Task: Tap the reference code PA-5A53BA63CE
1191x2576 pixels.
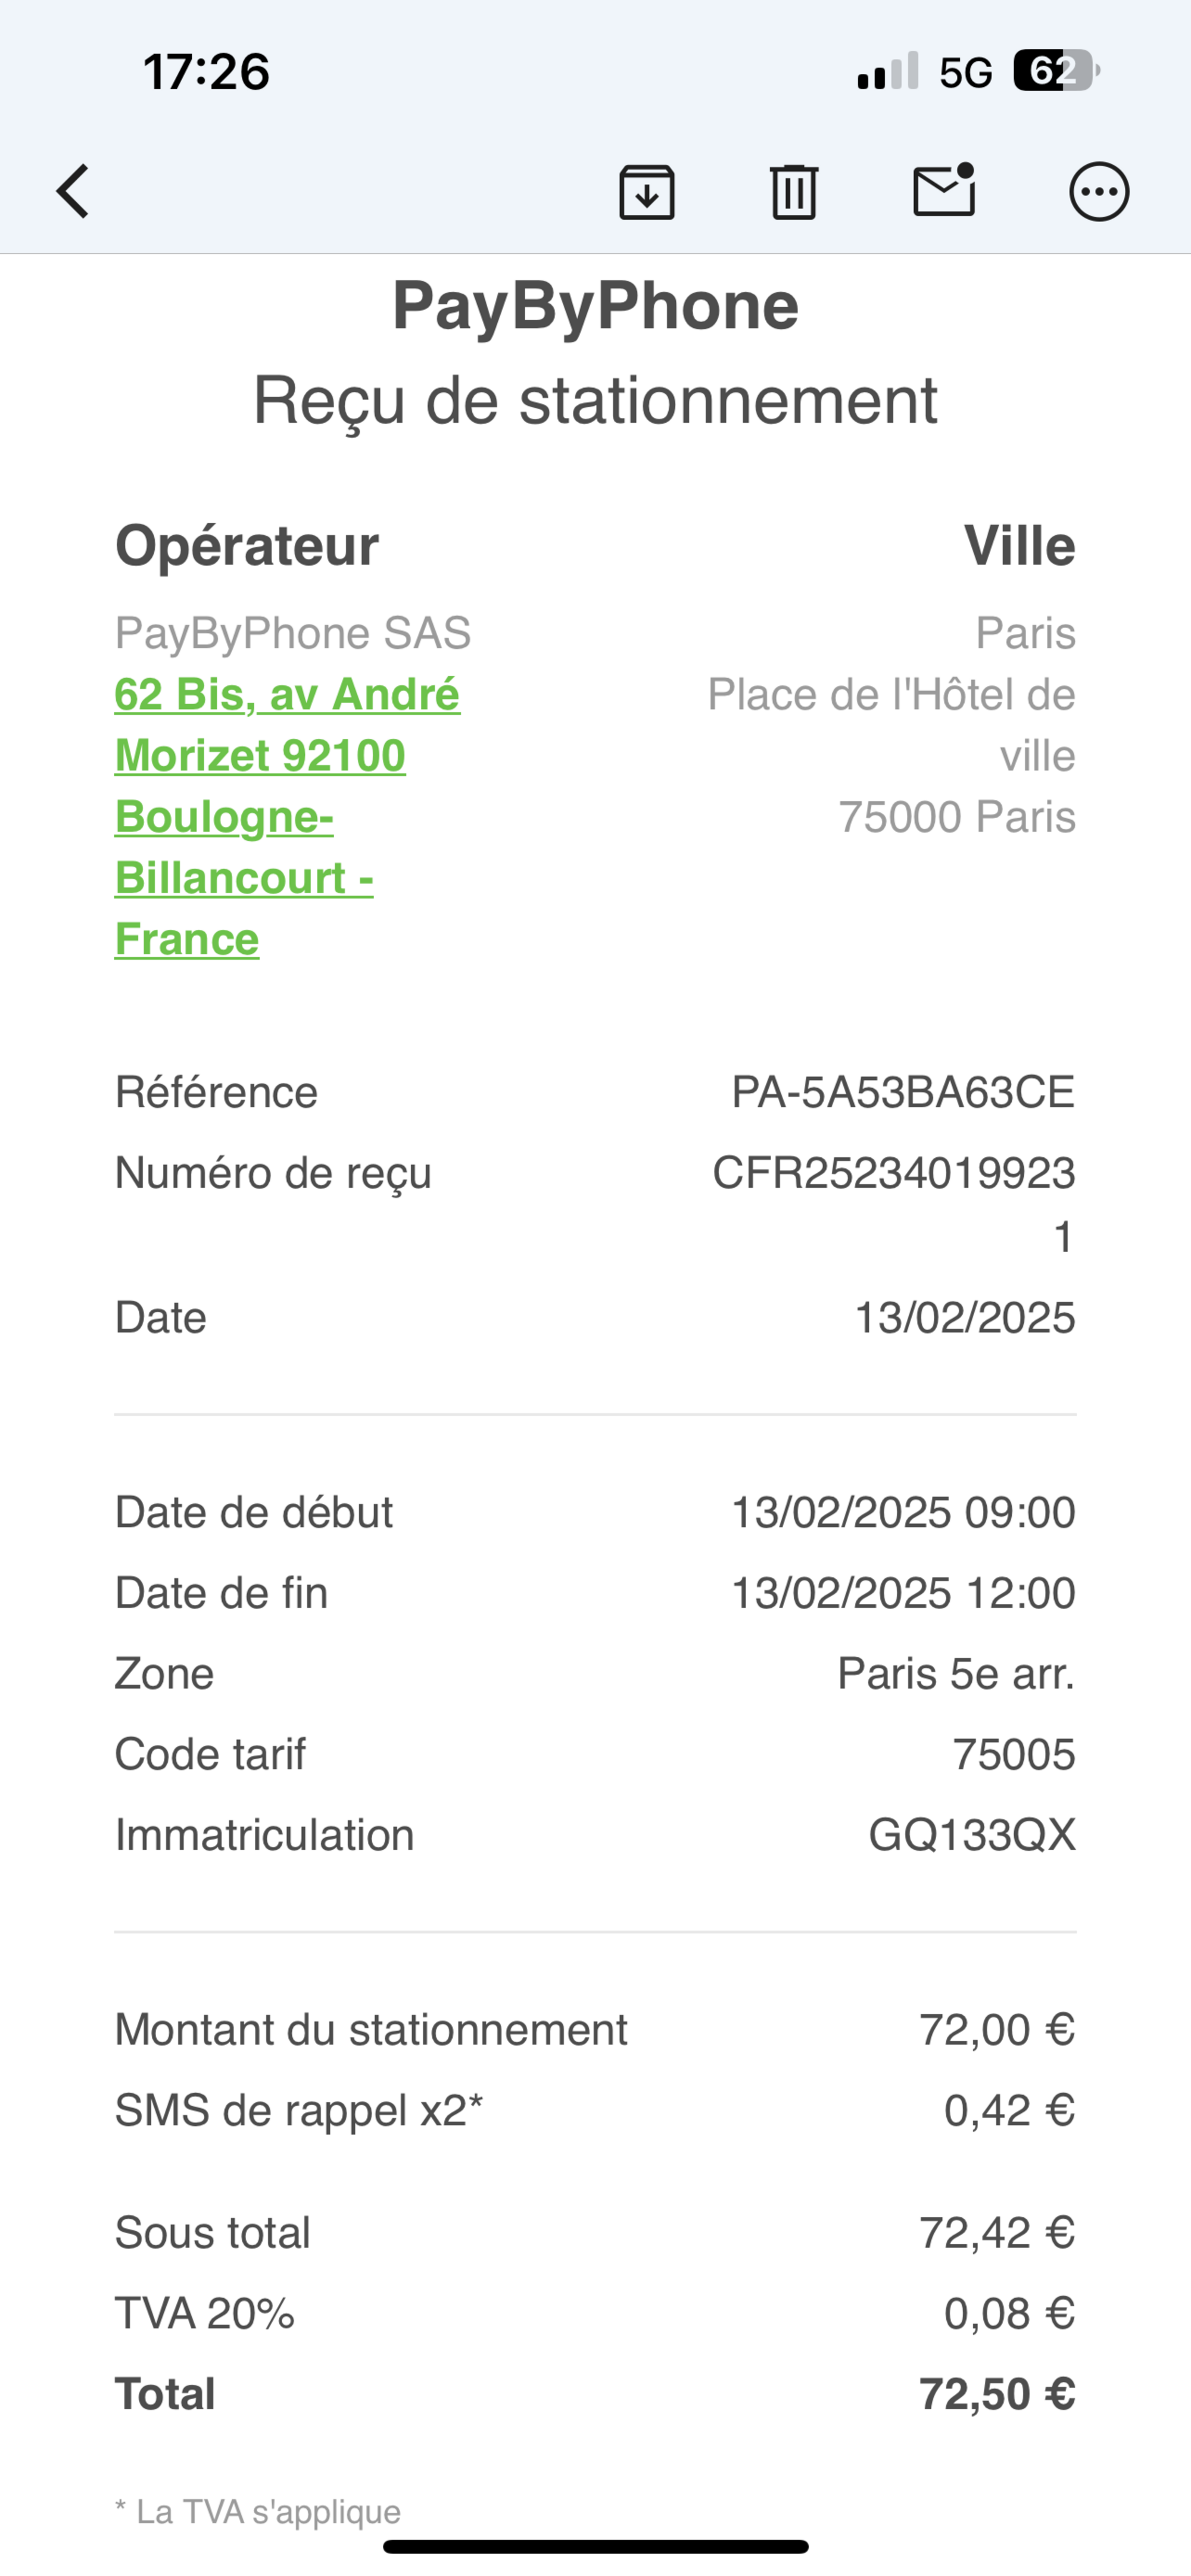Action: (902, 1092)
